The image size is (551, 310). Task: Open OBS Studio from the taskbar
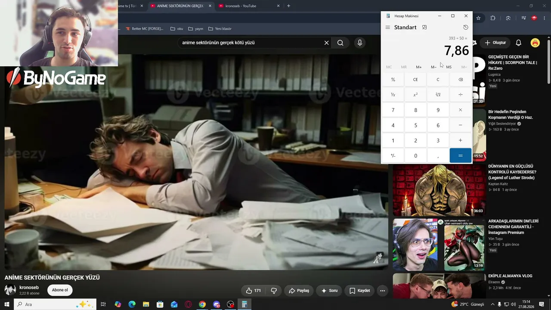pos(230,304)
